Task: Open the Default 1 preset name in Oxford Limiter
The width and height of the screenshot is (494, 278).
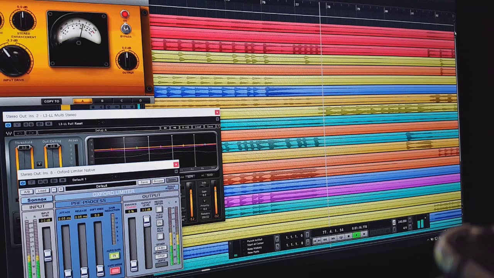Action: point(79,180)
